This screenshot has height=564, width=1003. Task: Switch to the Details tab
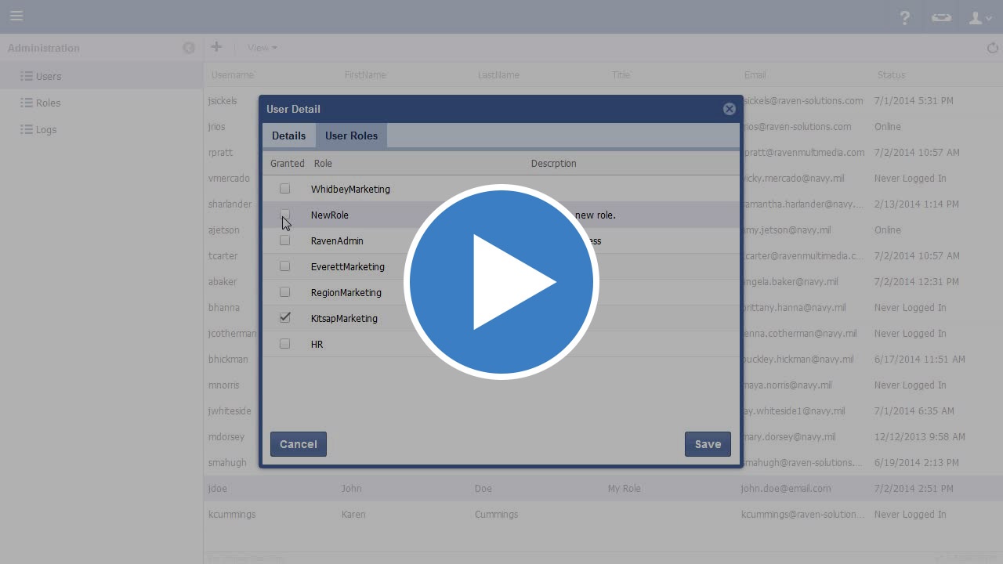[288, 136]
